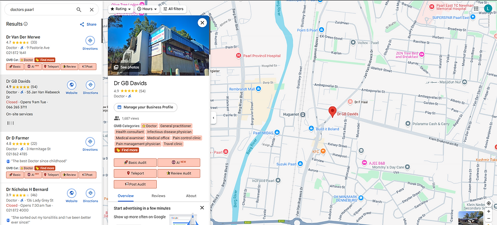This screenshot has height=225, width=497.
Task: Click ZEN Tree Bed and Breakfast marker
Action: (x=422, y=55)
